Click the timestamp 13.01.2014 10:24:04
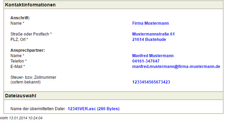 26,118
